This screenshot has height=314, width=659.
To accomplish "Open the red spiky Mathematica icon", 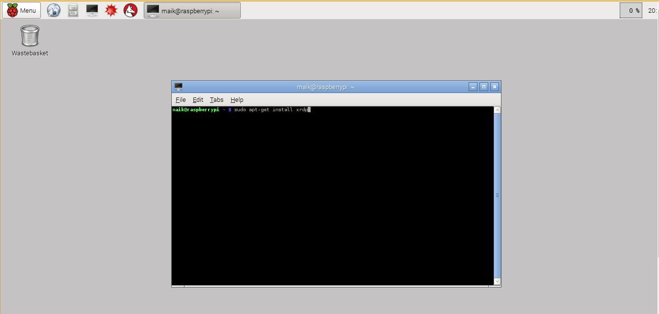I will point(111,10).
